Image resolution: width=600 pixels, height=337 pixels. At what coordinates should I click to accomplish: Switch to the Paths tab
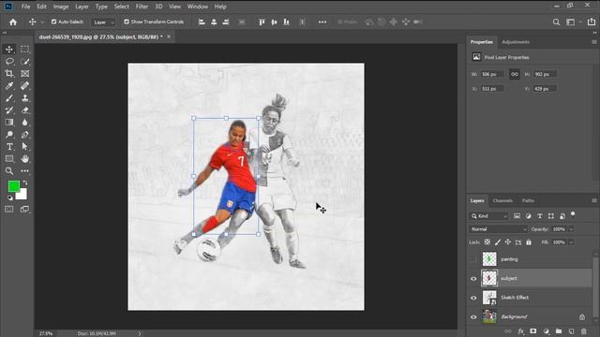coord(528,200)
